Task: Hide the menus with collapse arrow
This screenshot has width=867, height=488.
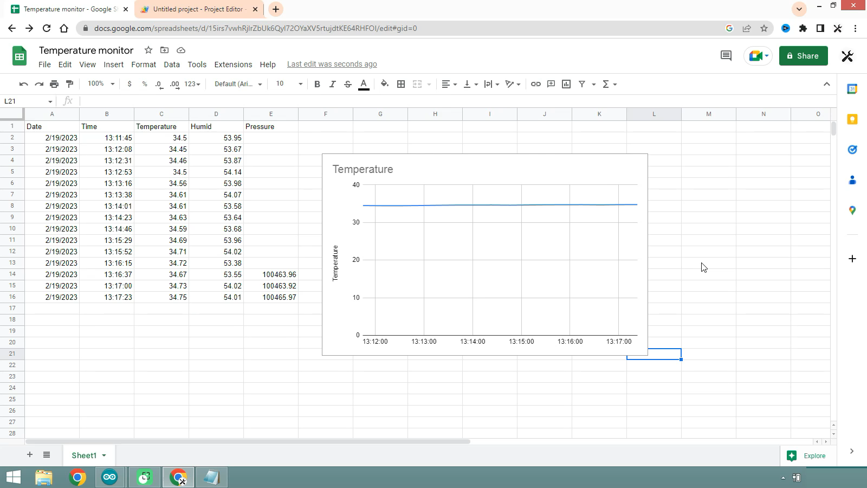Action: click(826, 84)
